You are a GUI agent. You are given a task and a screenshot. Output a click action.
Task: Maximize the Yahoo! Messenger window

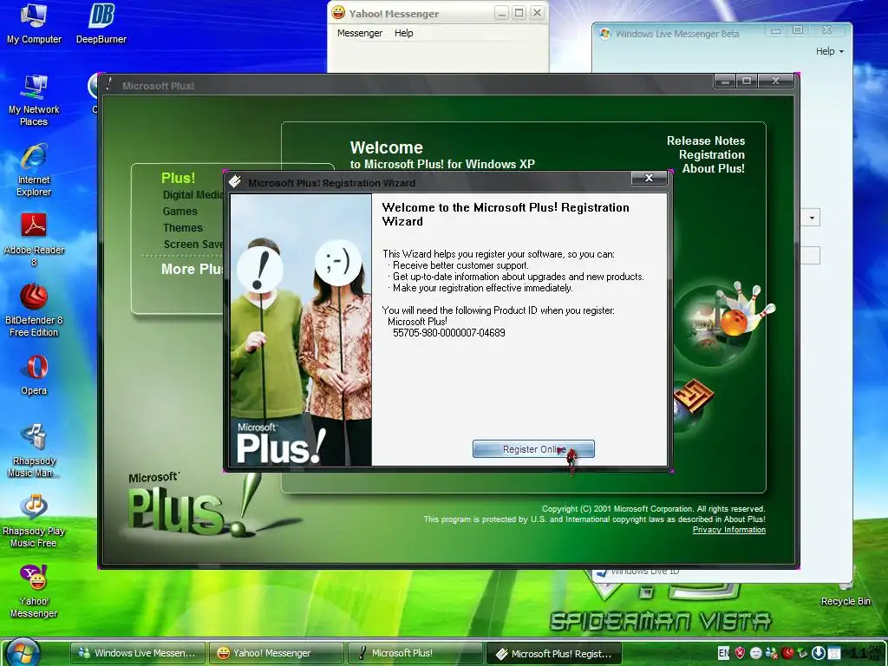[x=519, y=12]
